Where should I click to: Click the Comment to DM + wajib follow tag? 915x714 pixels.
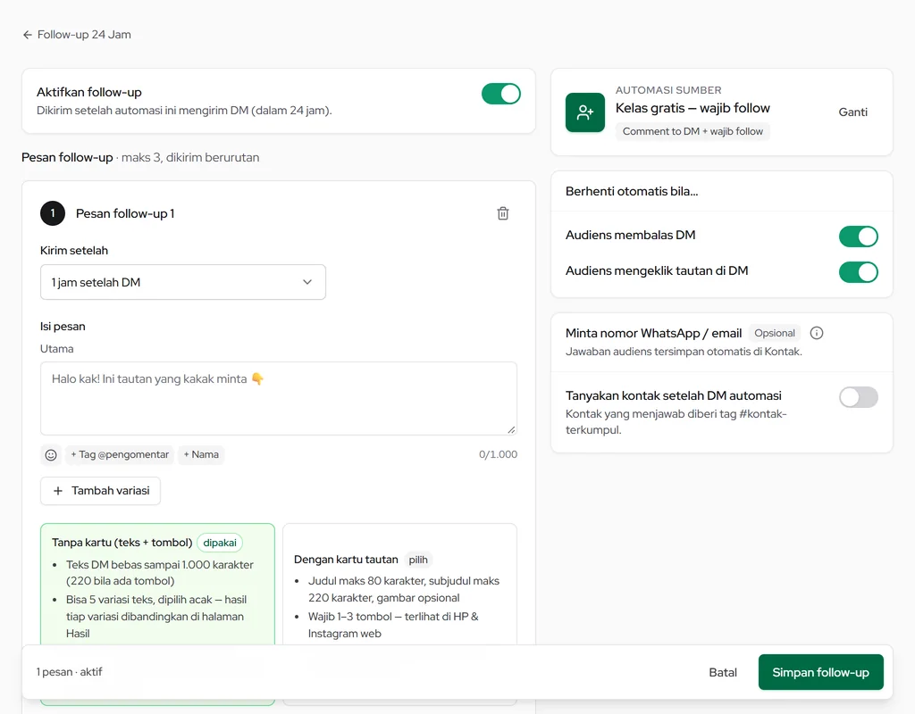tap(693, 131)
